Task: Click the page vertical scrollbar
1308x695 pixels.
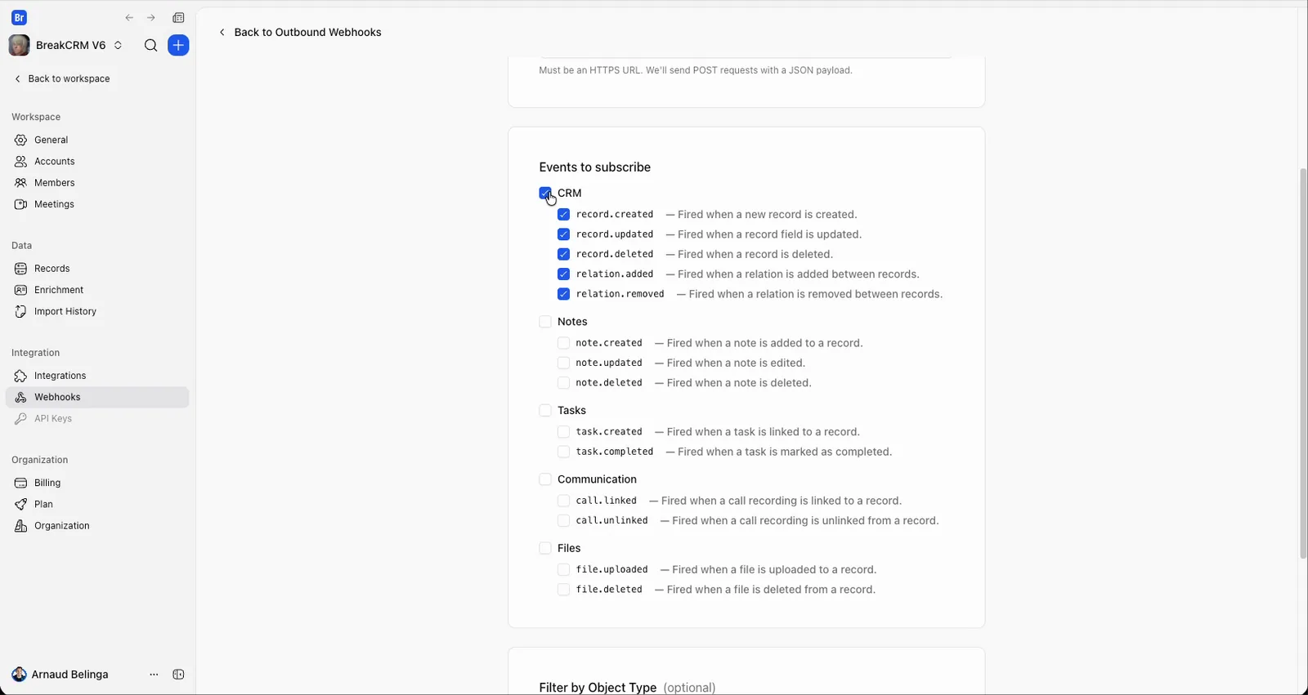Action: [1303, 363]
